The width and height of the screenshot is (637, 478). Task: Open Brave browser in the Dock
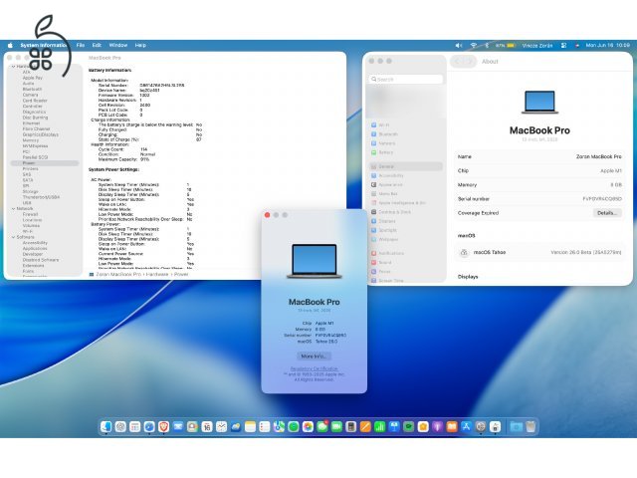point(163,426)
